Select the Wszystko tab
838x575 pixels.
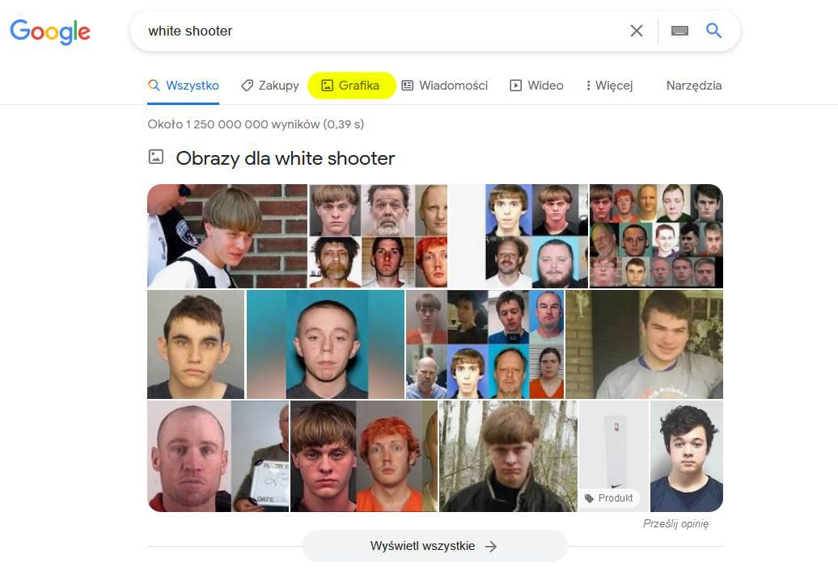184,86
